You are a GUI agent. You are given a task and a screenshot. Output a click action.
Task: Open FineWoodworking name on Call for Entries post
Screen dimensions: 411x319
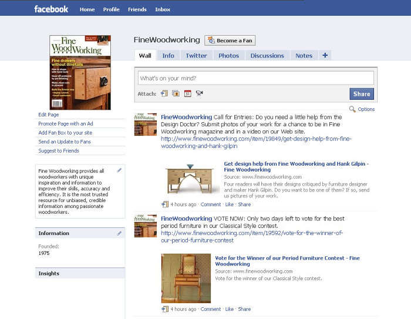186,117
